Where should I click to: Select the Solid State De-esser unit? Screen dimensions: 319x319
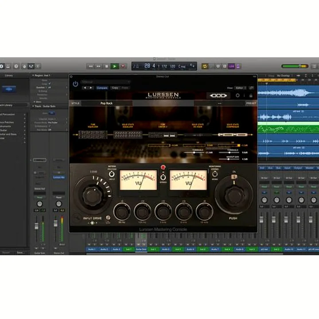pos(198,135)
